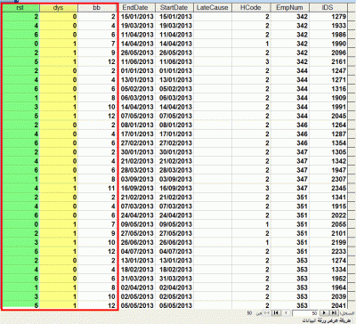Viewport: 356px width, 324px height.
Task: Click StartDate cell 30/01/2013
Action: 175,152
